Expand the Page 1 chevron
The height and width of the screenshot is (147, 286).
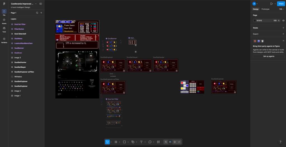click(x=10, y=13)
